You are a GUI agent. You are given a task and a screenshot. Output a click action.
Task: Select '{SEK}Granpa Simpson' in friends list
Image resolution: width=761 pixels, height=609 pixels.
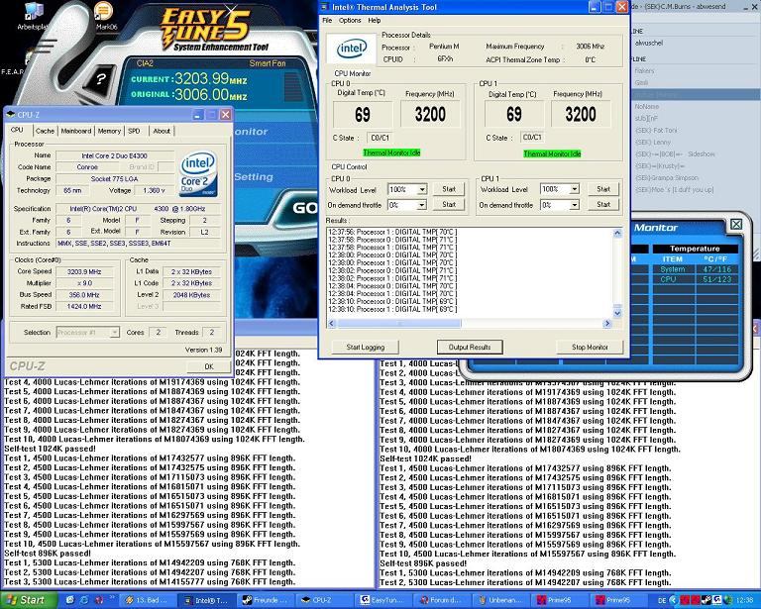click(x=666, y=178)
